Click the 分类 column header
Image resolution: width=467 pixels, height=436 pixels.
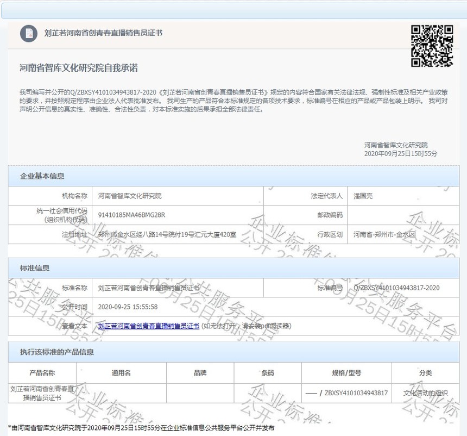click(425, 373)
